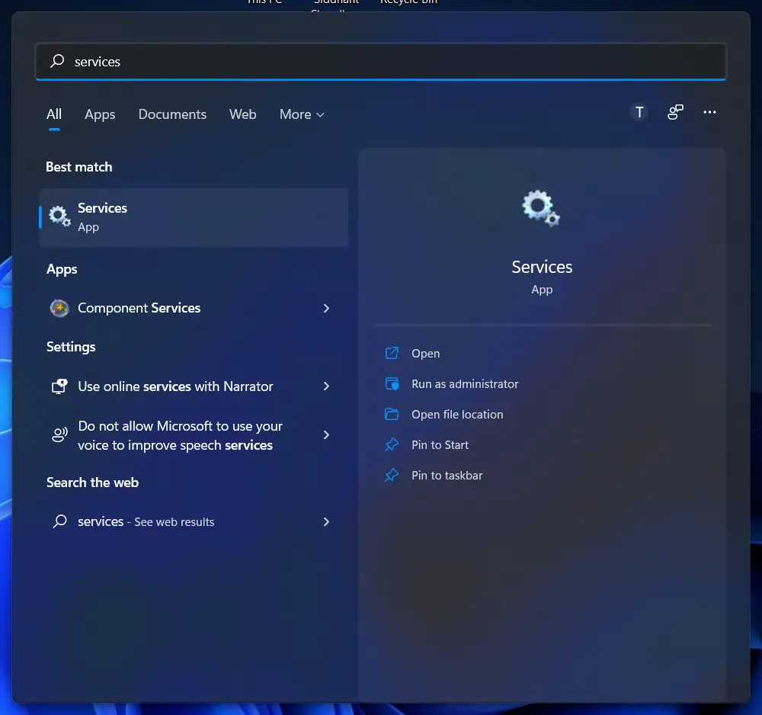Click the Search the web heading
Screen dimensions: 762x715
[92, 483]
